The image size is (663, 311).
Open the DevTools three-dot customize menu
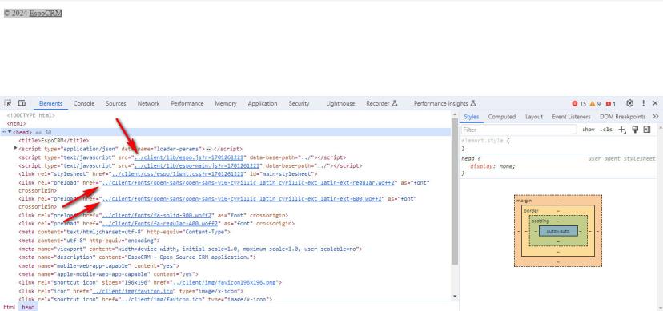pyautogui.click(x=643, y=103)
